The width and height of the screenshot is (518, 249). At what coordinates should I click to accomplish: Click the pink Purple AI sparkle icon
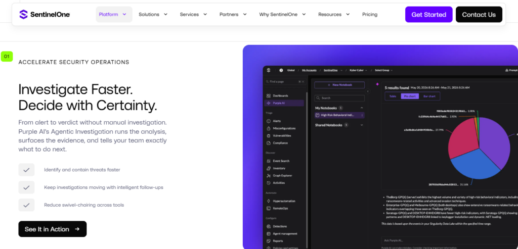click(x=377, y=84)
